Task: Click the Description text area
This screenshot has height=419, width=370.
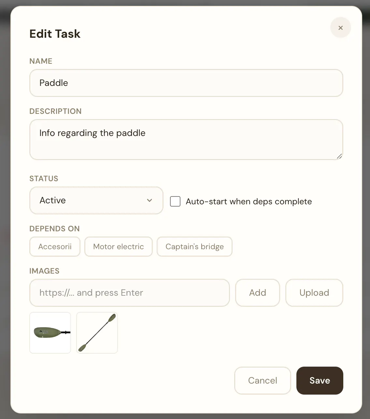Action: coord(186,140)
